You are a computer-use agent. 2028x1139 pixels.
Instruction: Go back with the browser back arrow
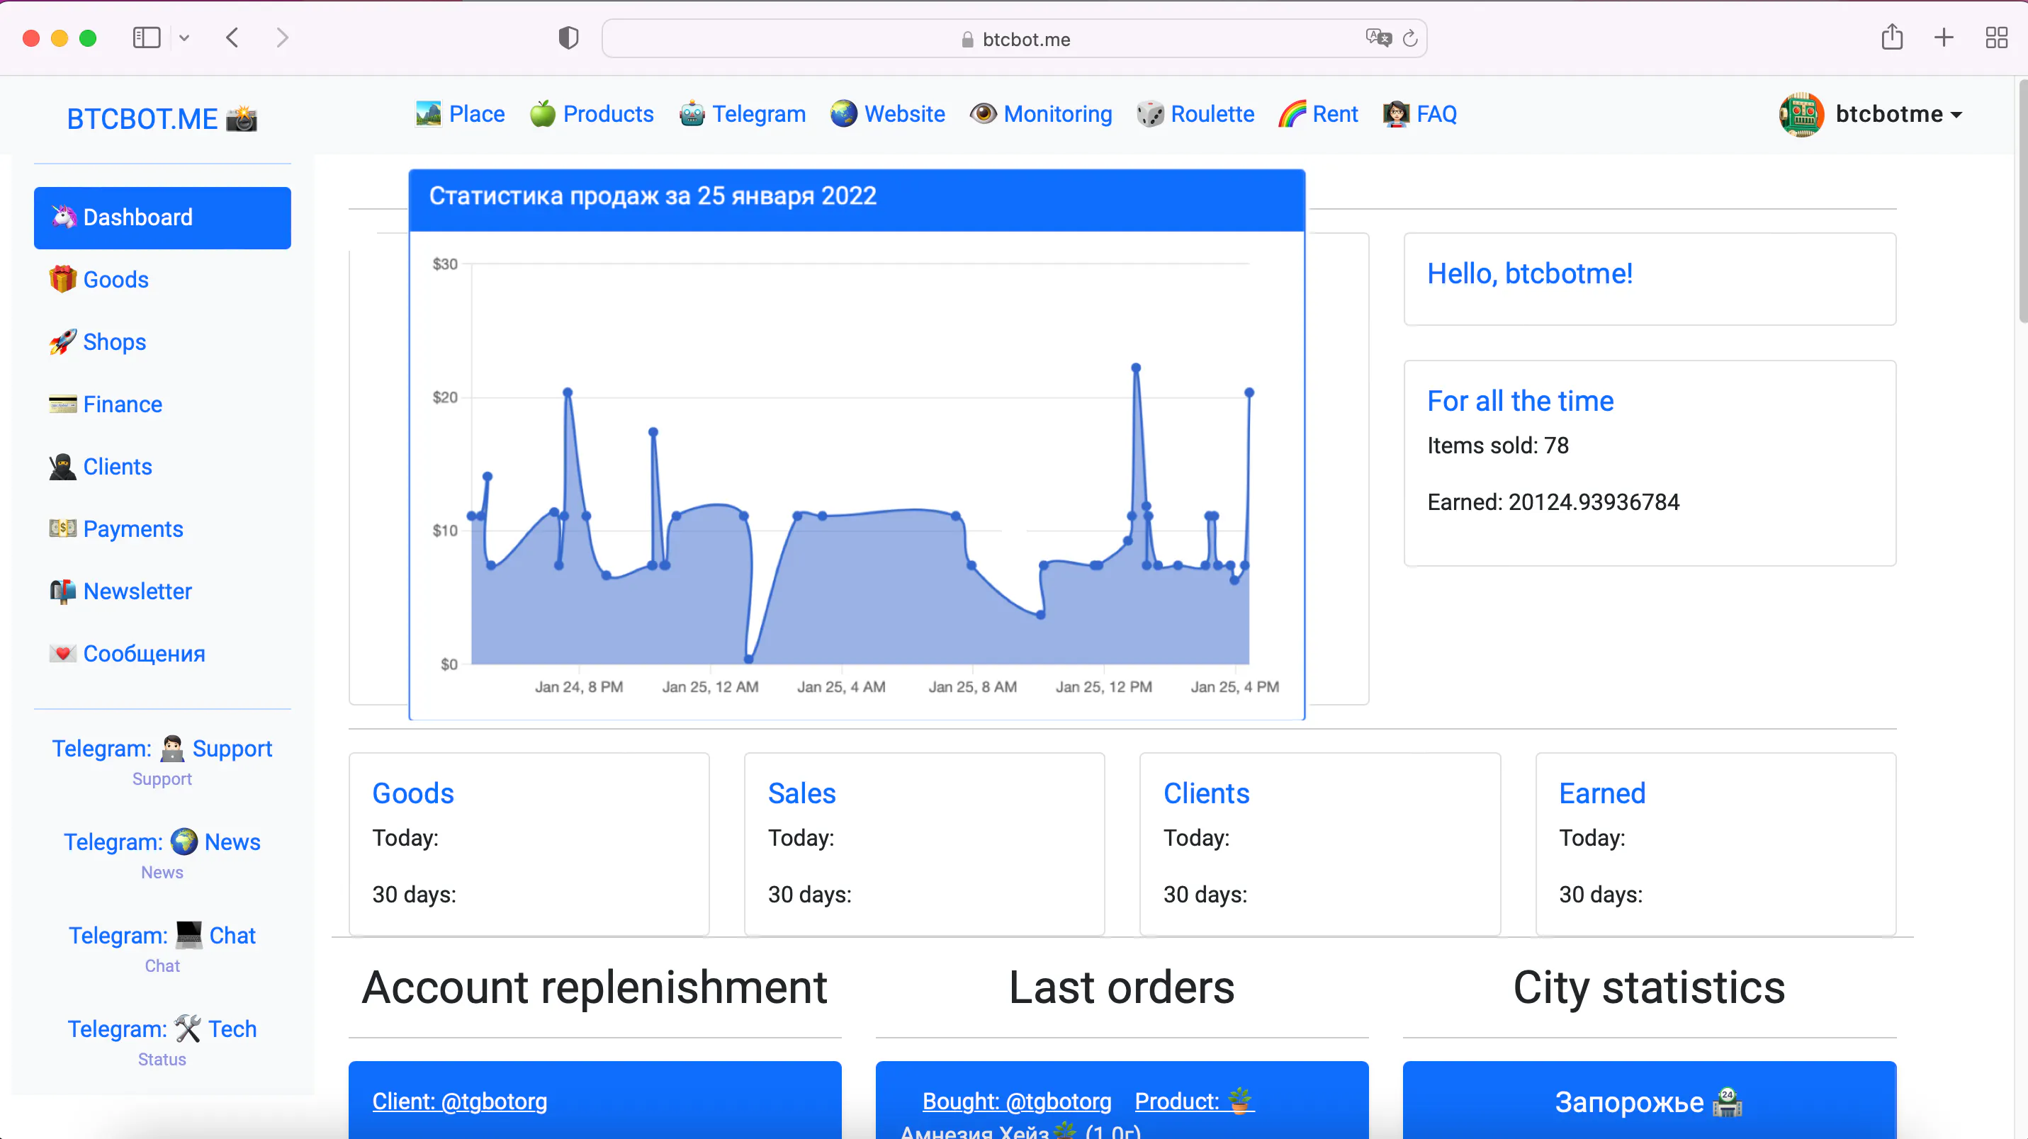coord(232,38)
